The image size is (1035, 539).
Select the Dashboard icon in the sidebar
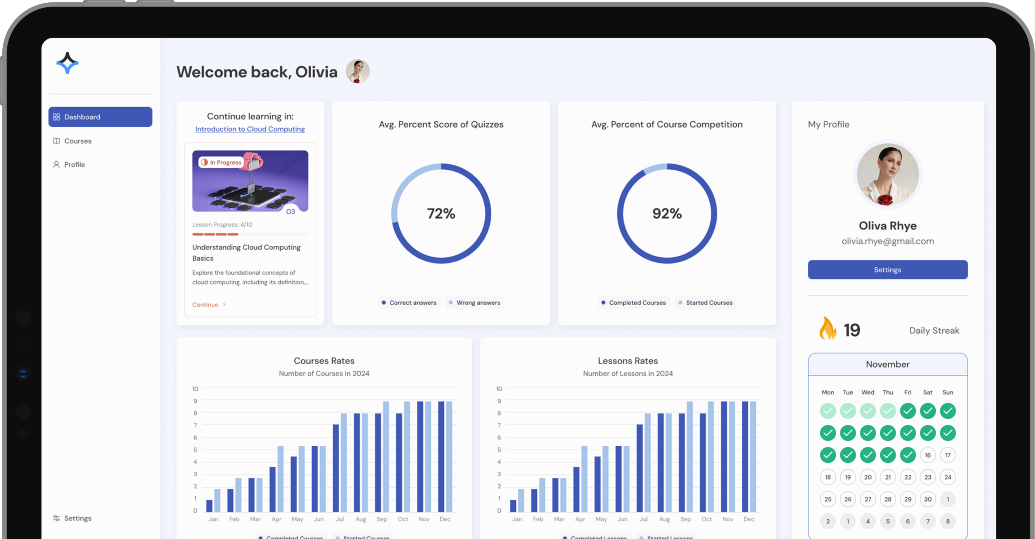(x=57, y=117)
